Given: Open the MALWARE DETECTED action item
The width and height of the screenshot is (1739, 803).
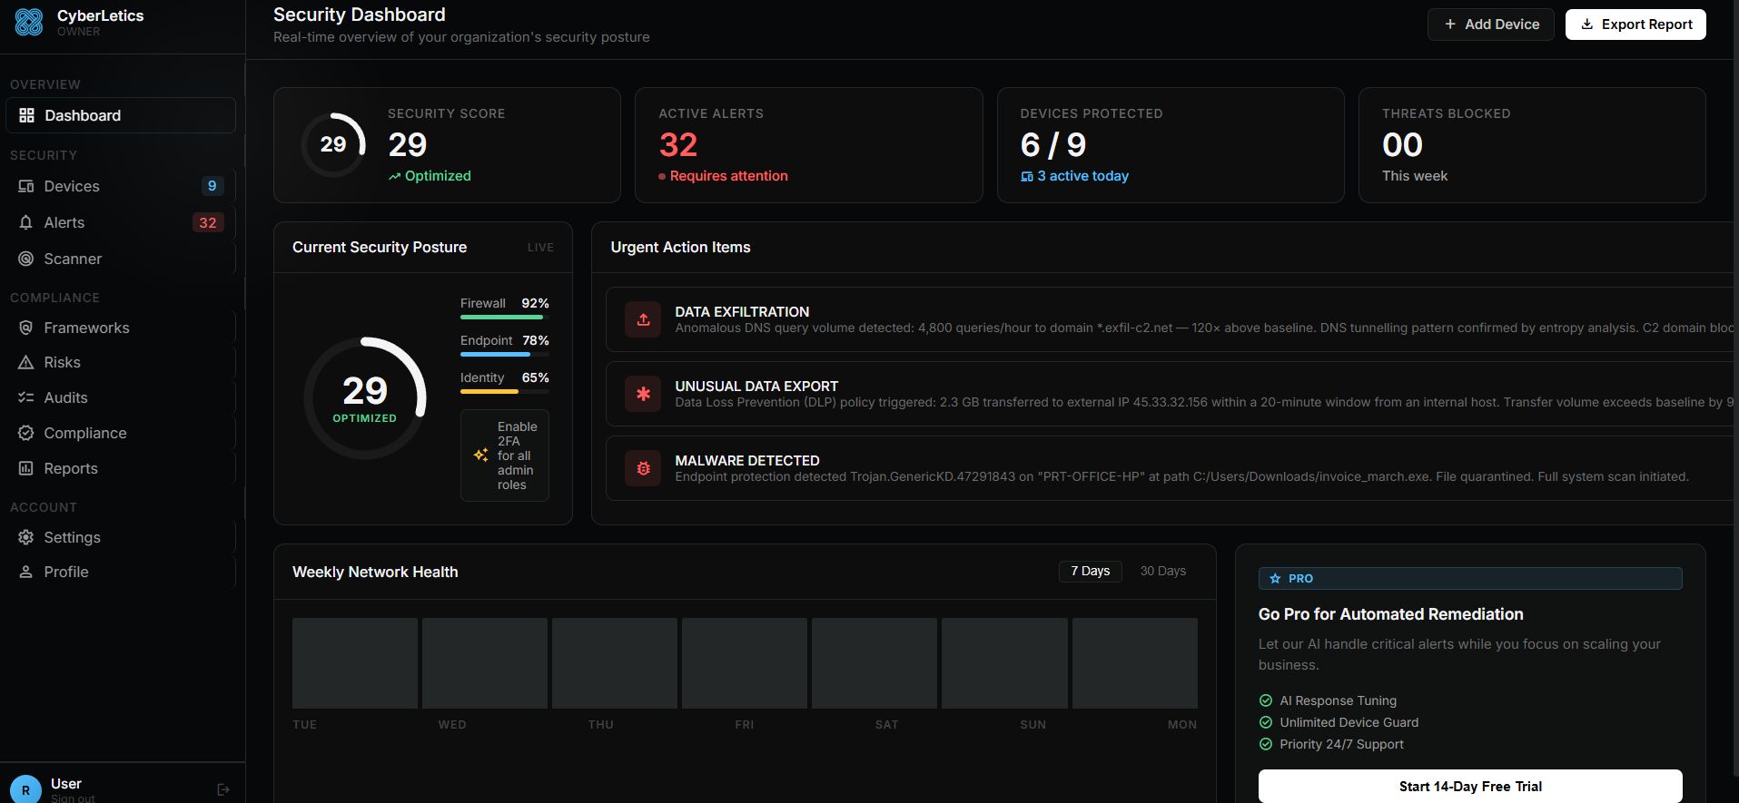Looking at the screenshot, I should coord(1171,468).
